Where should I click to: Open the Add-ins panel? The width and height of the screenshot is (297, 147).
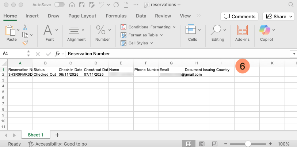[243, 33]
